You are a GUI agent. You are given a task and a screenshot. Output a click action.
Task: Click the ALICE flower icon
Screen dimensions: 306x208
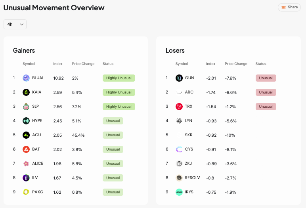[26, 164]
